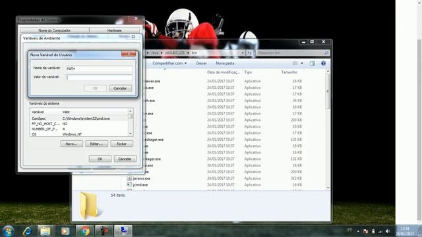Click the PT language indicator
Image resolution: width=422 pixels, height=237 pixels.
(349, 230)
